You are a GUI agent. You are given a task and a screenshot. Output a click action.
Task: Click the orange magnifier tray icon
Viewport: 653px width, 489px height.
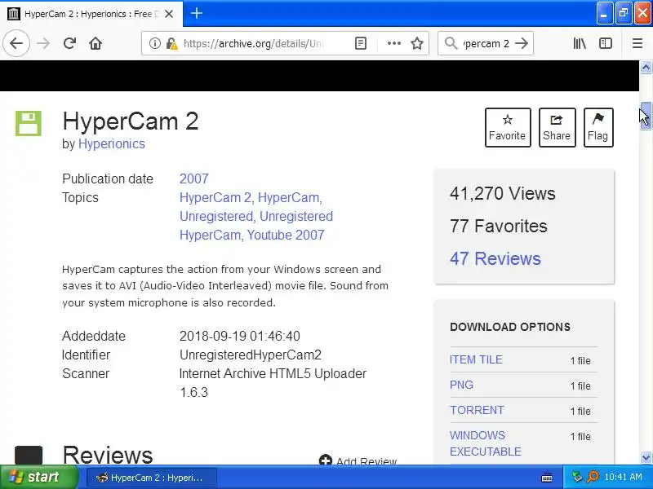tap(593, 477)
